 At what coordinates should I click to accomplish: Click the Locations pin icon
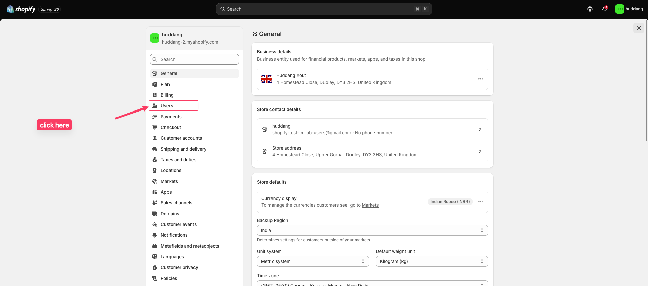(x=155, y=170)
